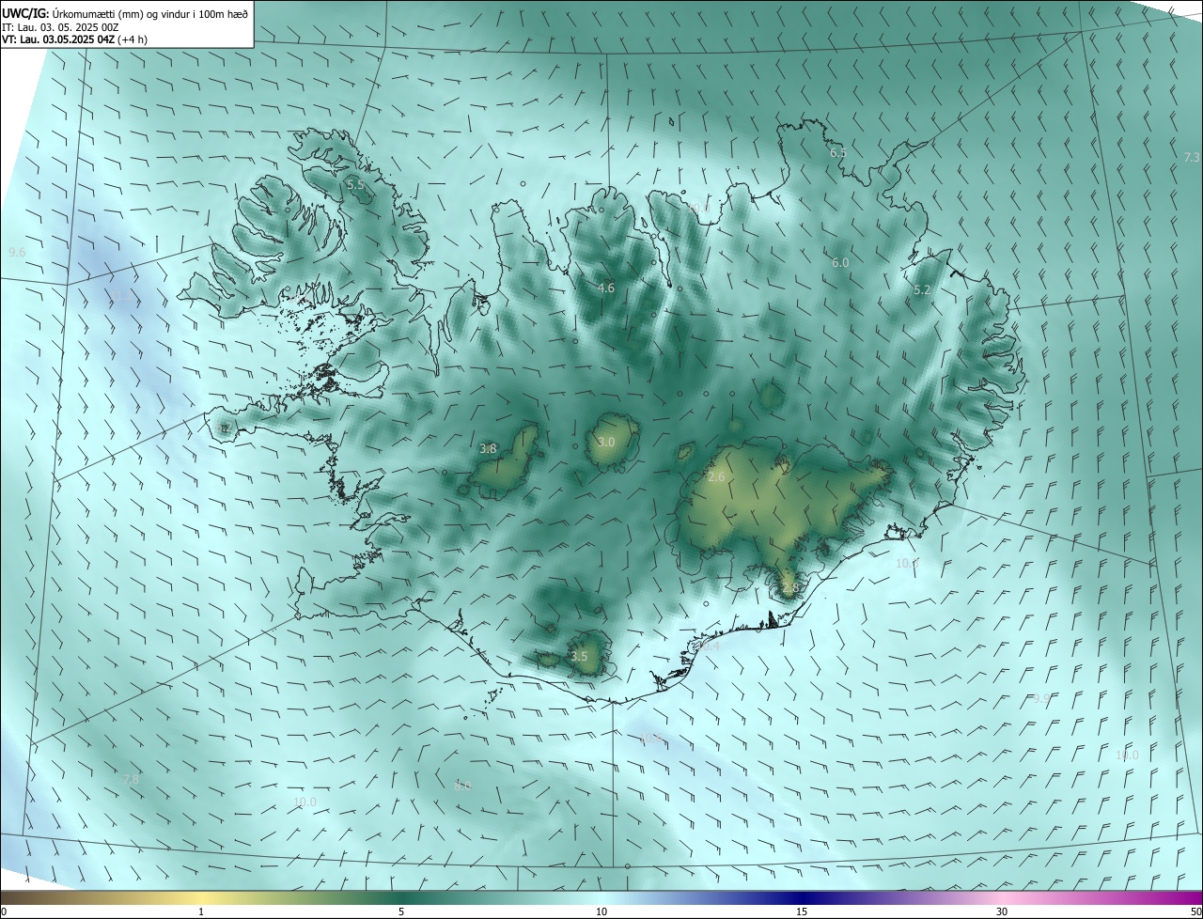The height and width of the screenshot is (919, 1203).
Task: Click the 3.5 value label on the map
Action: tap(579, 657)
